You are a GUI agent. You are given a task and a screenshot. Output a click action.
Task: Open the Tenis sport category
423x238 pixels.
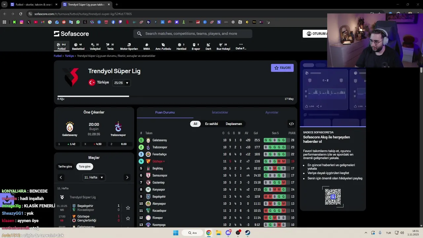coord(110,47)
